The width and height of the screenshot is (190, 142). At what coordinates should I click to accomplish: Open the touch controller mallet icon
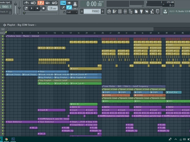point(152,12)
